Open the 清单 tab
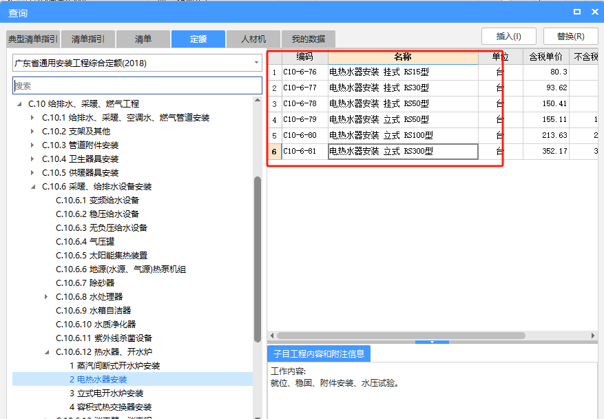604x419 pixels. [143, 39]
